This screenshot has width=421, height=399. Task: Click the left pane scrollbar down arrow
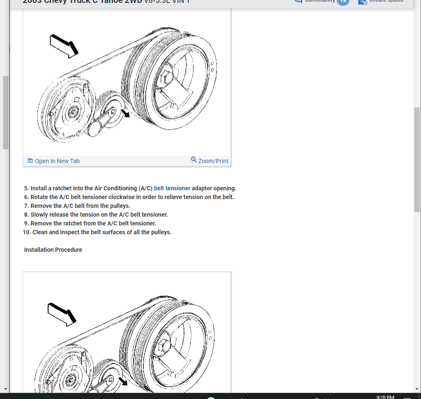click(x=5, y=389)
